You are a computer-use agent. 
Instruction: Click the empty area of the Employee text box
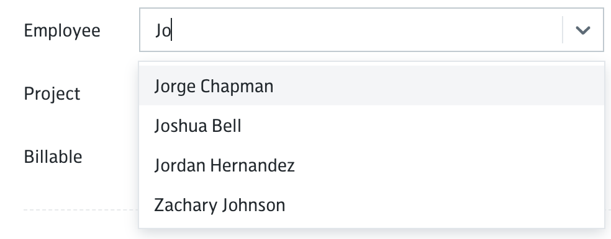(366, 30)
